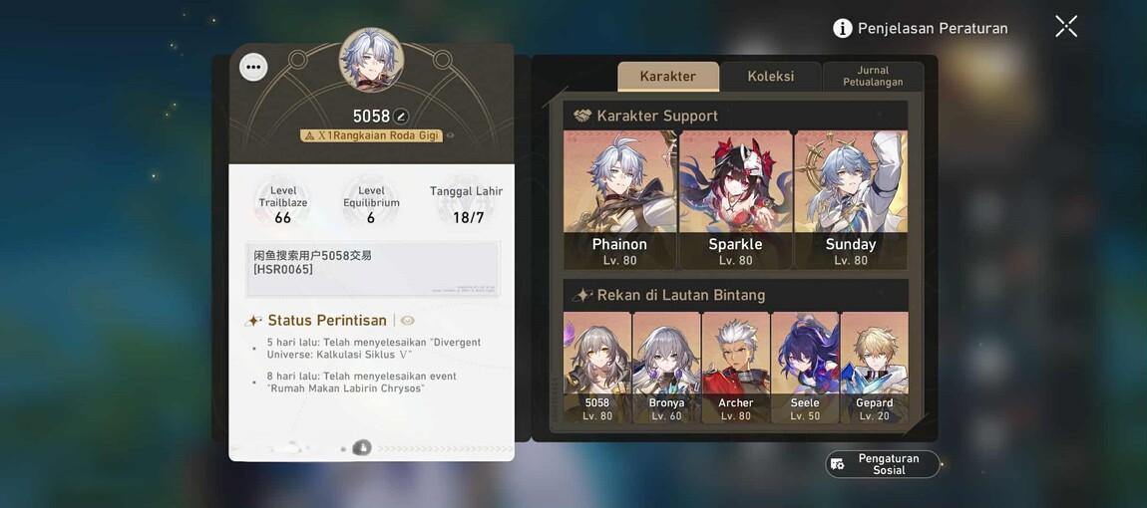Image resolution: width=1147 pixels, height=508 pixels.
Task: Select Archer Lv. 80 portrait
Action: [736, 368]
